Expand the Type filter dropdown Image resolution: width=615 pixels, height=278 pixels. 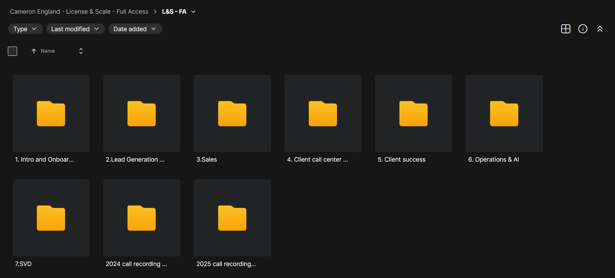click(26, 29)
